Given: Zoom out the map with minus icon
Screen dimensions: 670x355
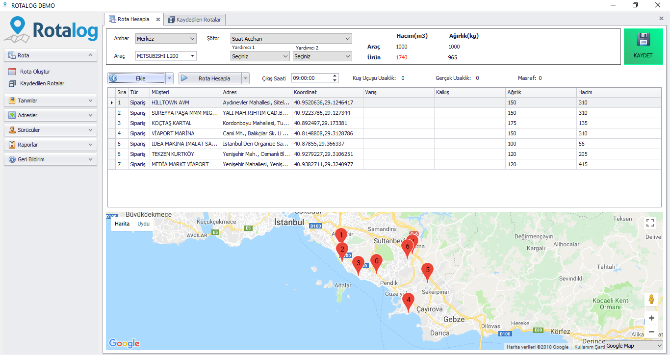Looking at the screenshot, I should [x=651, y=332].
